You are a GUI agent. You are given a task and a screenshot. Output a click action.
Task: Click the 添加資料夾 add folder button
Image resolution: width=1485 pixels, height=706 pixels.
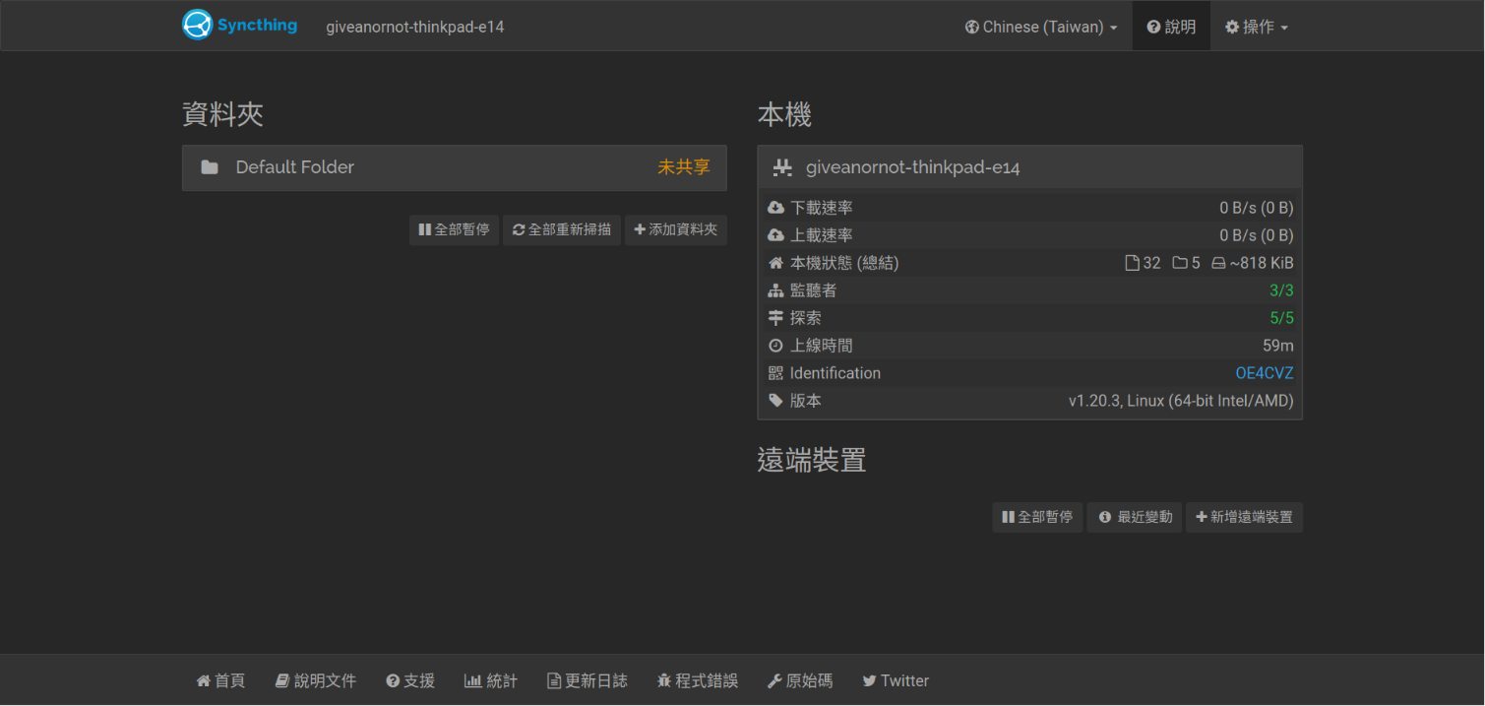[x=675, y=229]
